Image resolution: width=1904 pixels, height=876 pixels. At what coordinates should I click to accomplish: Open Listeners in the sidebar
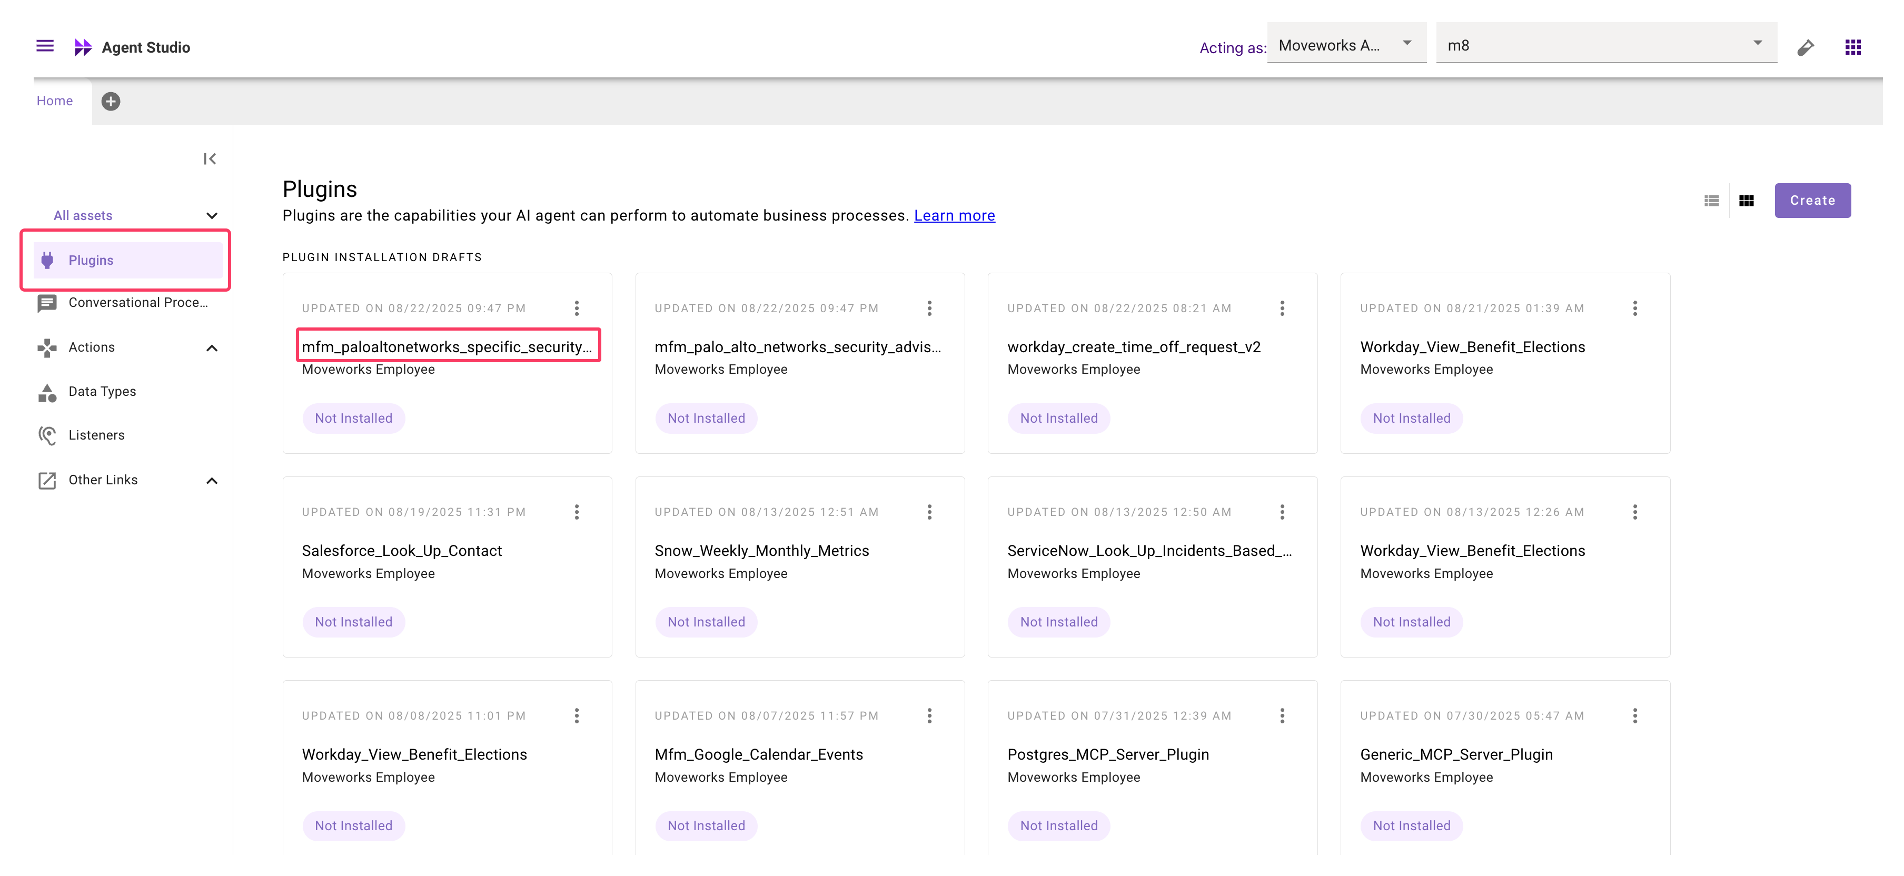[x=128, y=435]
